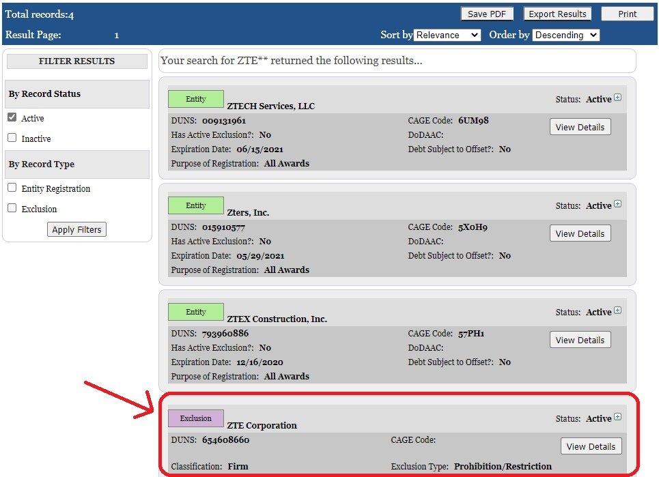The image size is (659, 477).
Task: Expand status details for ZTEX Construction, Inc.
Action: click(x=617, y=310)
